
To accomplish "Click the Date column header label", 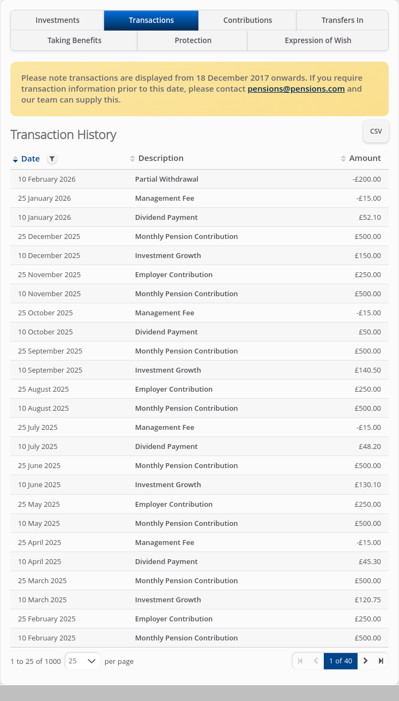I will pos(31,159).
